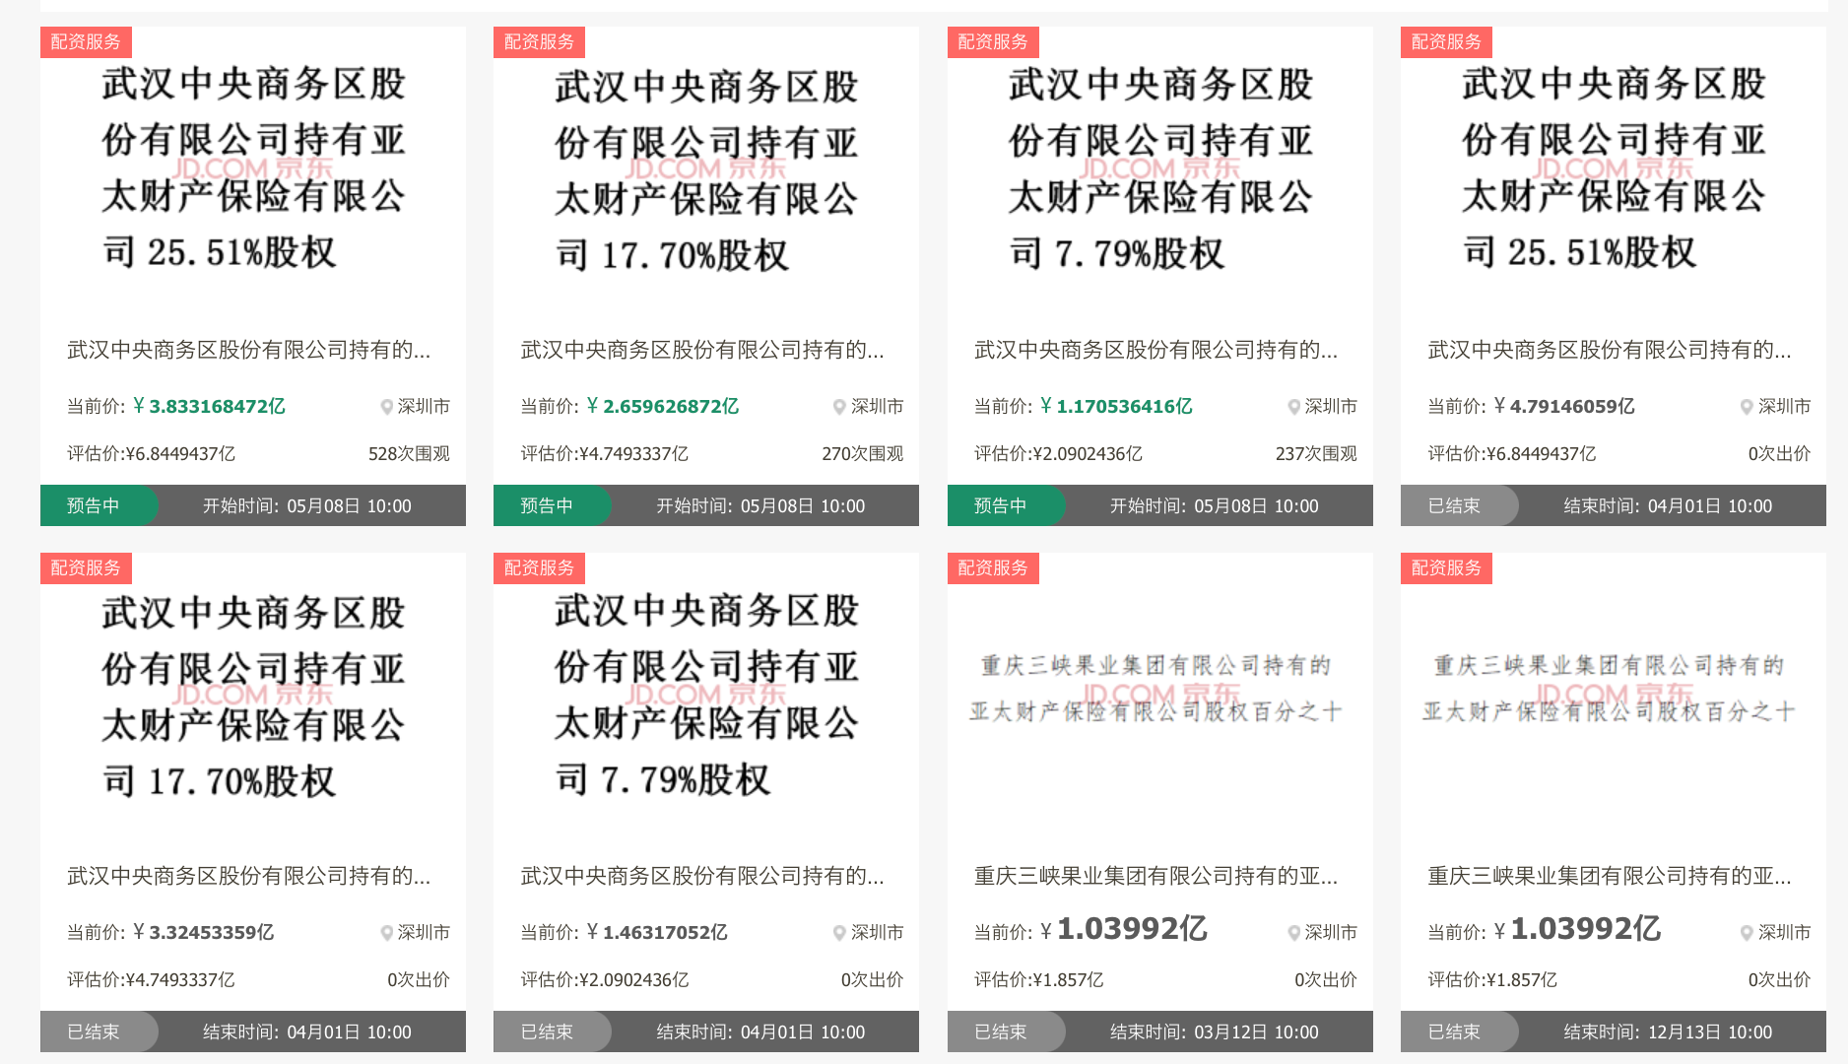This screenshot has width=1848, height=1064.
Task: Click price ¥1.03992亿 on 12月13日 card
Action: coord(1577,929)
